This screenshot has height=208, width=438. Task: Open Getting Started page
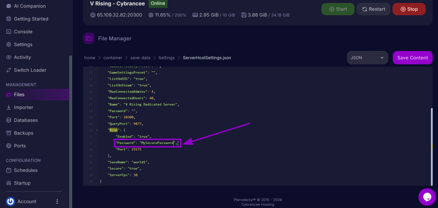27,19
